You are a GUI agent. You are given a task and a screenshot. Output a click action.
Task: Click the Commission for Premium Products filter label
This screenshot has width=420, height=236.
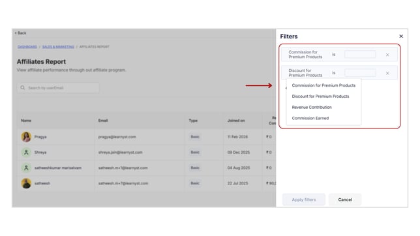(305, 54)
